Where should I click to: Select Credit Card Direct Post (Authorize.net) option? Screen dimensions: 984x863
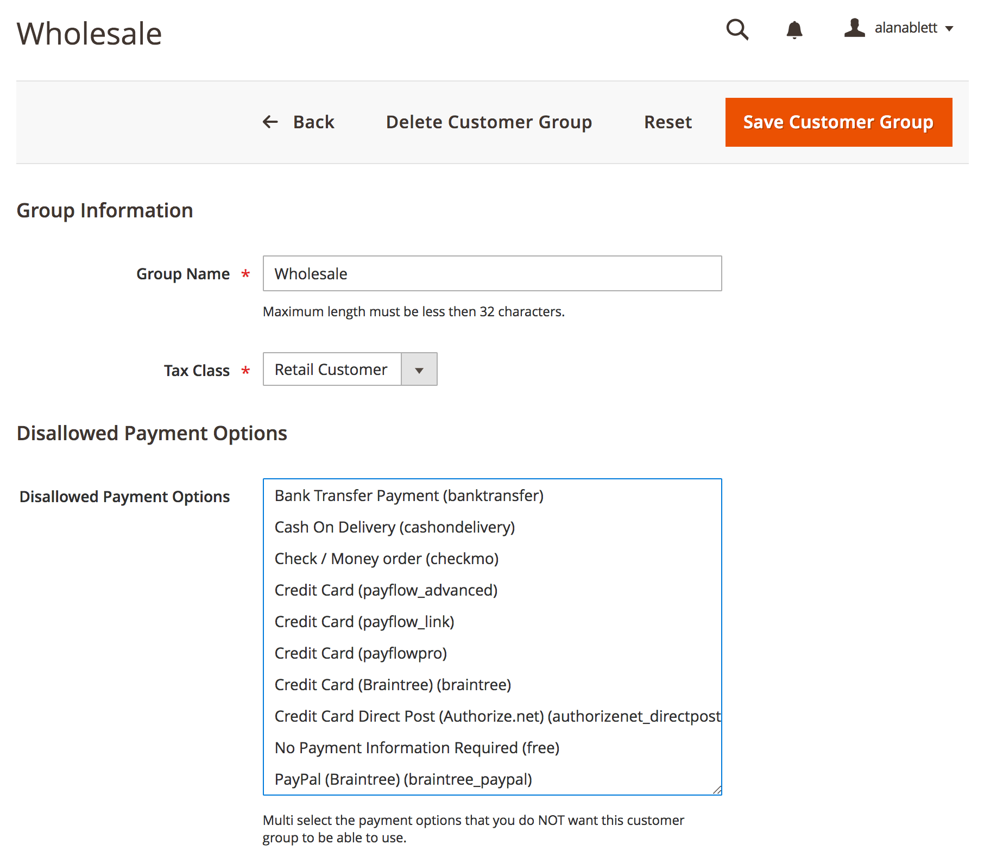pos(493,716)
